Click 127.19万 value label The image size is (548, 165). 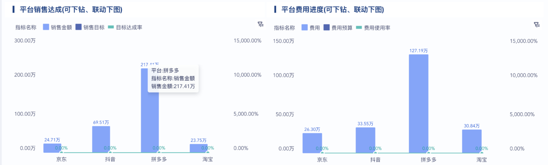419,50
